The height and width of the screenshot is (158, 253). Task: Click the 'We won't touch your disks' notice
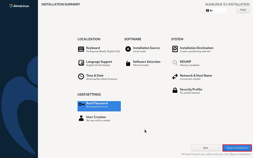217,154
